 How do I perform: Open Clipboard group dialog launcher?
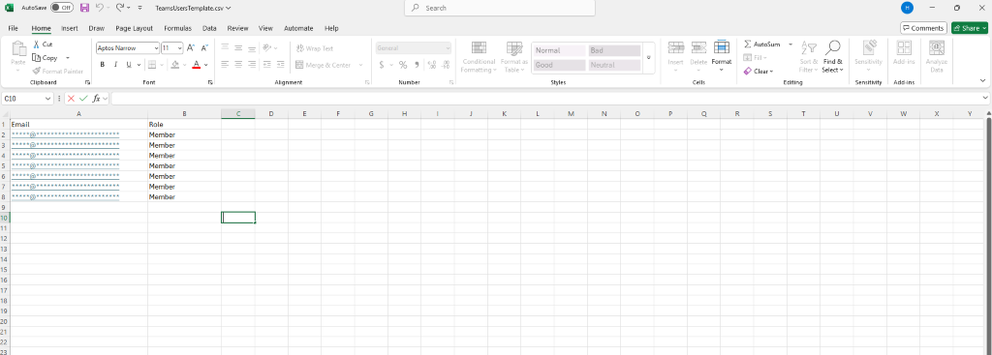pos(88,83)
